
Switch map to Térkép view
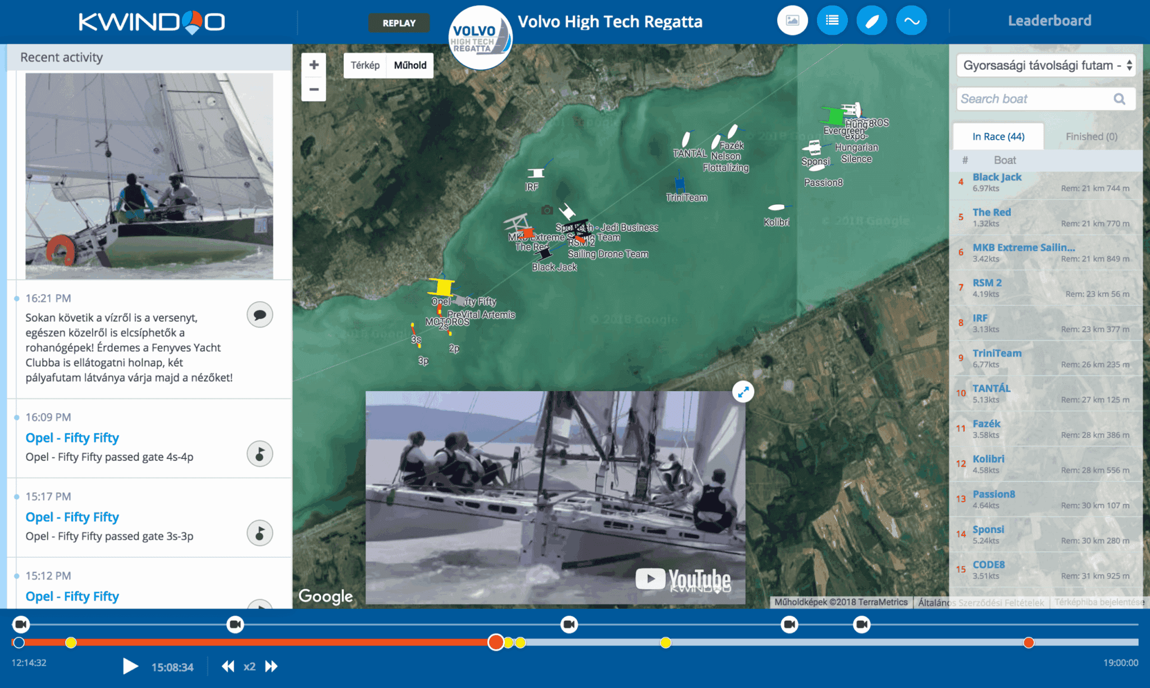point(365,65)
